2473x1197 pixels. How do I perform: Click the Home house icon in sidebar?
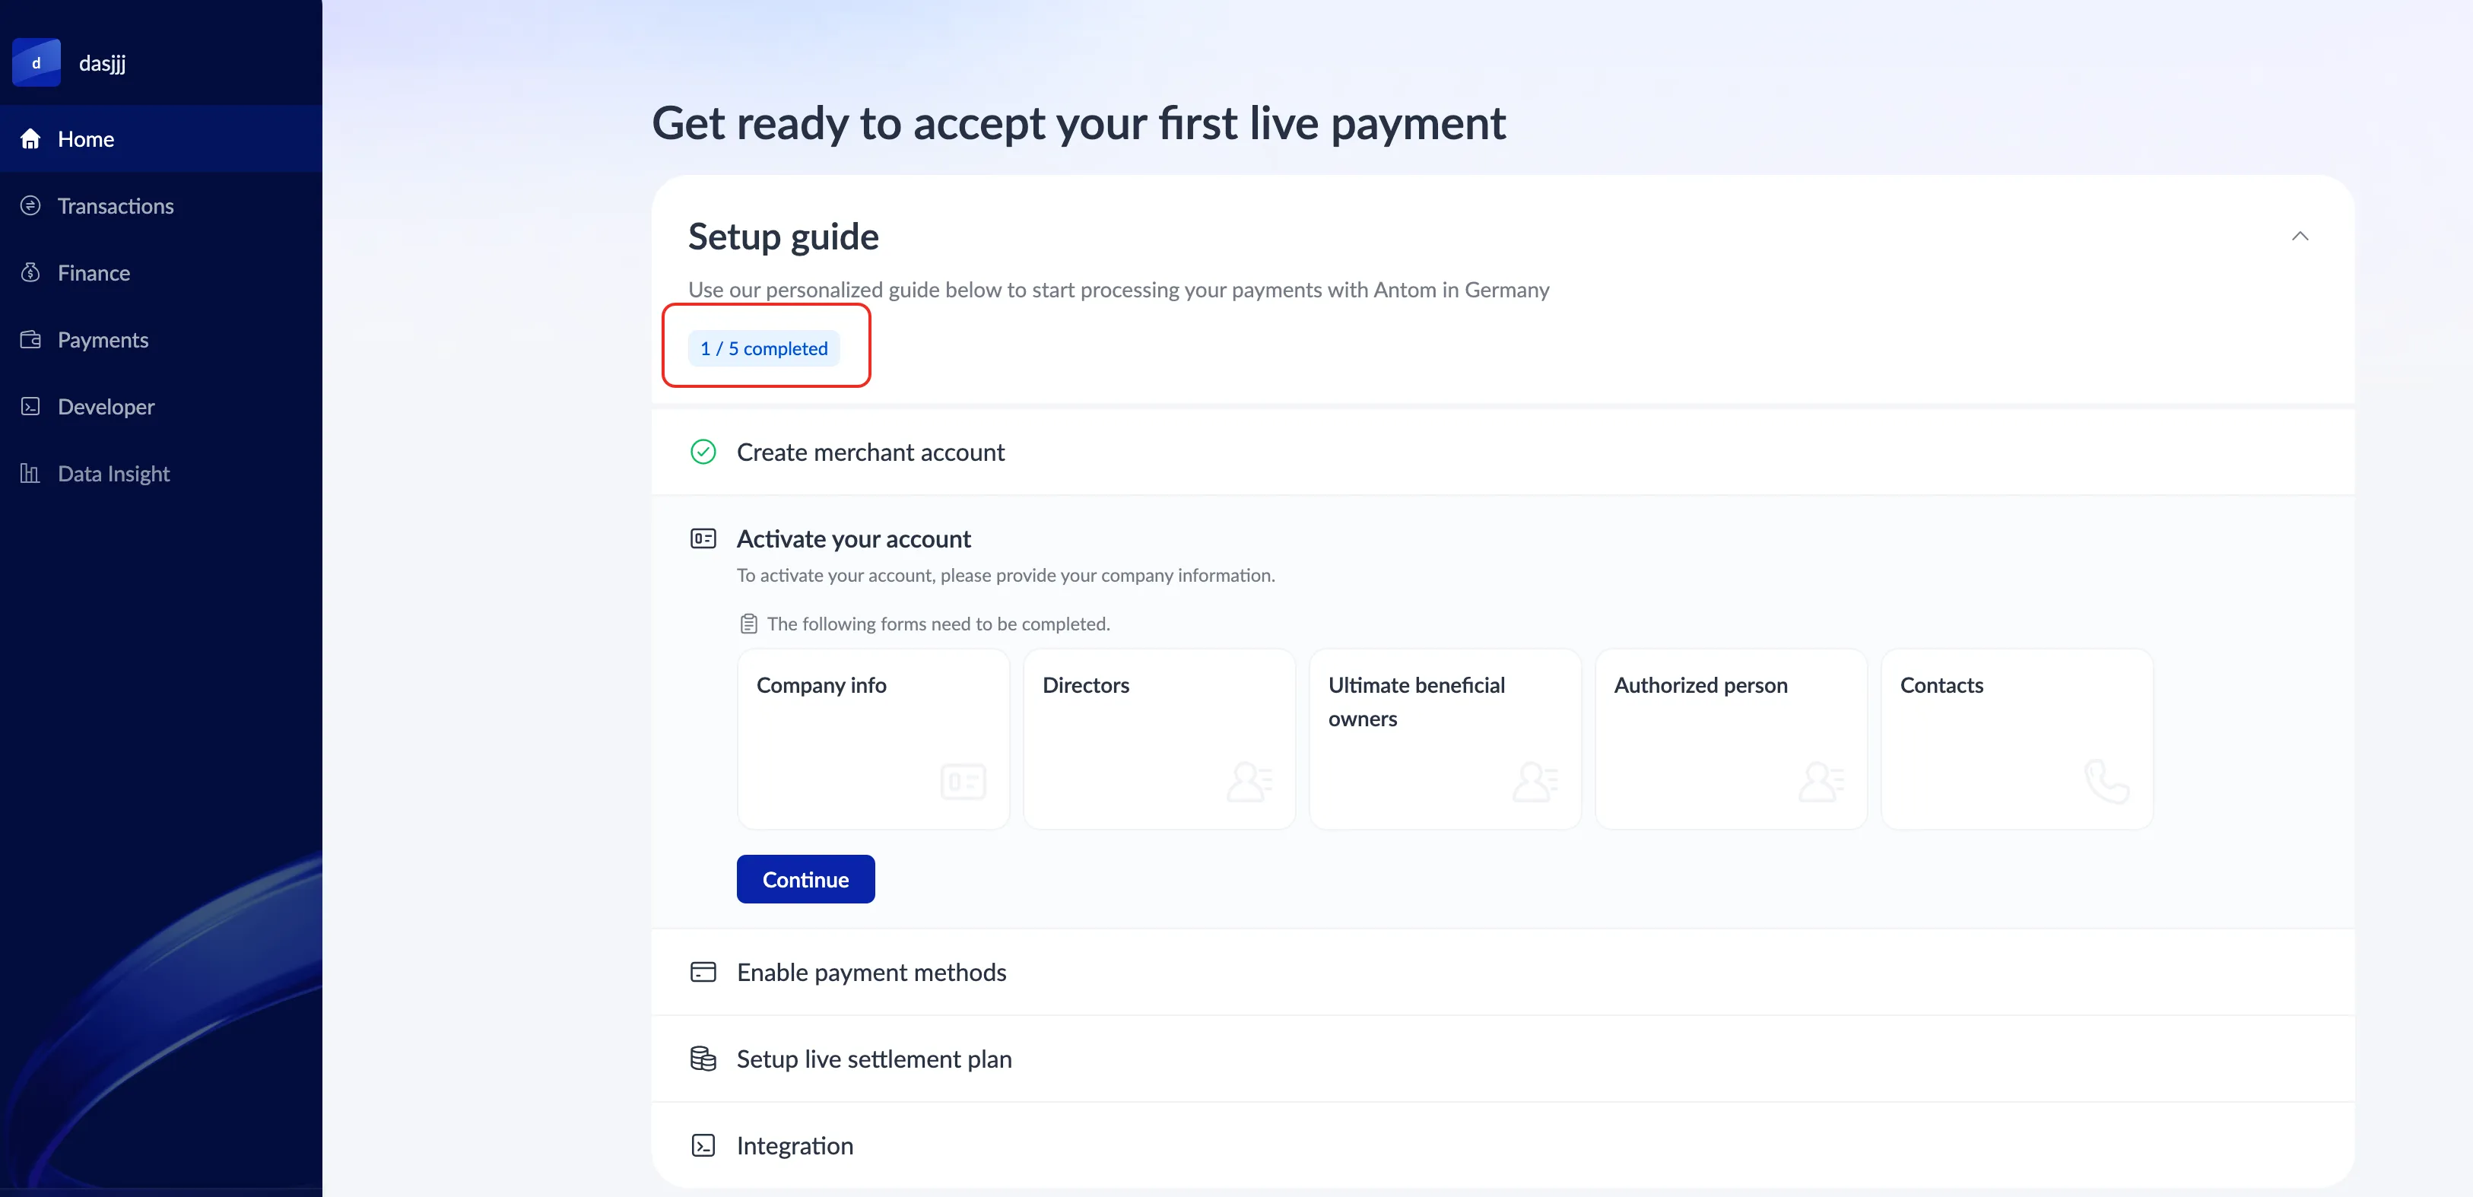[30, 139]
